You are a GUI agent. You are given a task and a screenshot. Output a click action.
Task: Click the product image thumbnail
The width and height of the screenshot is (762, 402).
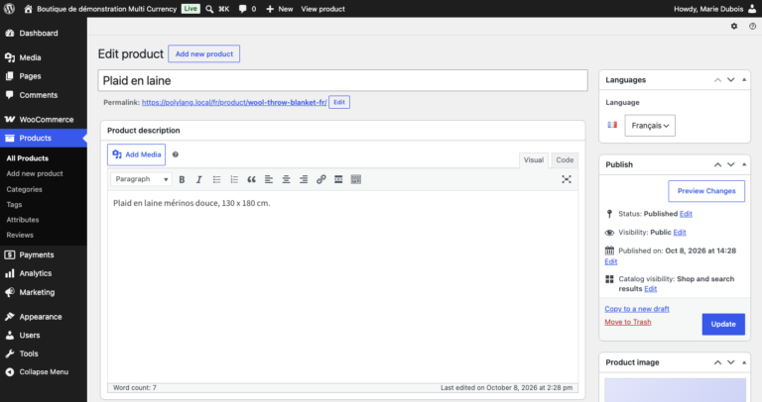675,390
